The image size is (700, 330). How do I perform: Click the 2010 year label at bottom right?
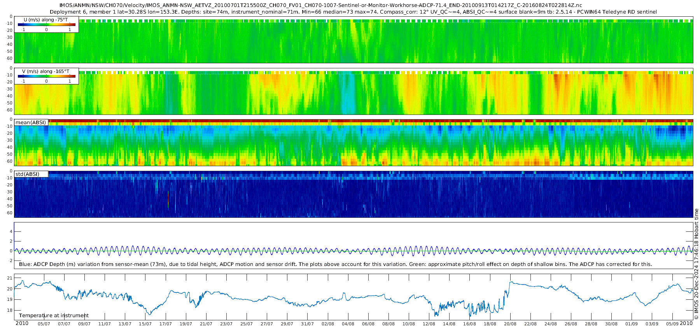tap(686, 323)
